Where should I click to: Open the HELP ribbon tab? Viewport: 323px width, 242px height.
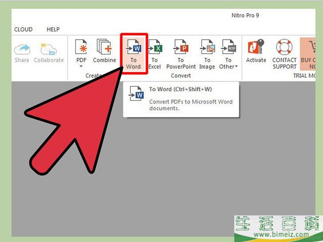53,29
